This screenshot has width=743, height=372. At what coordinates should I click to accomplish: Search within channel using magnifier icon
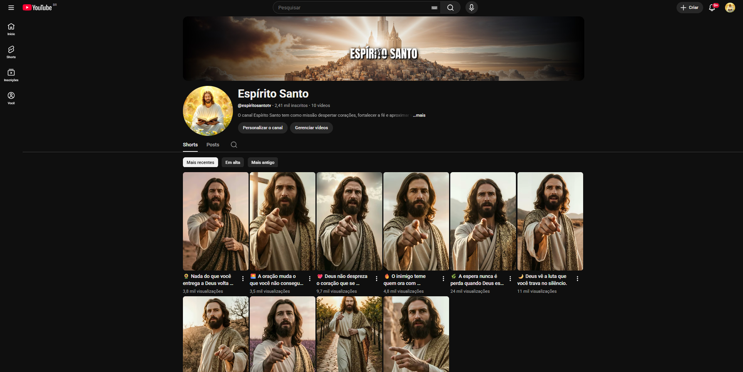234,145
